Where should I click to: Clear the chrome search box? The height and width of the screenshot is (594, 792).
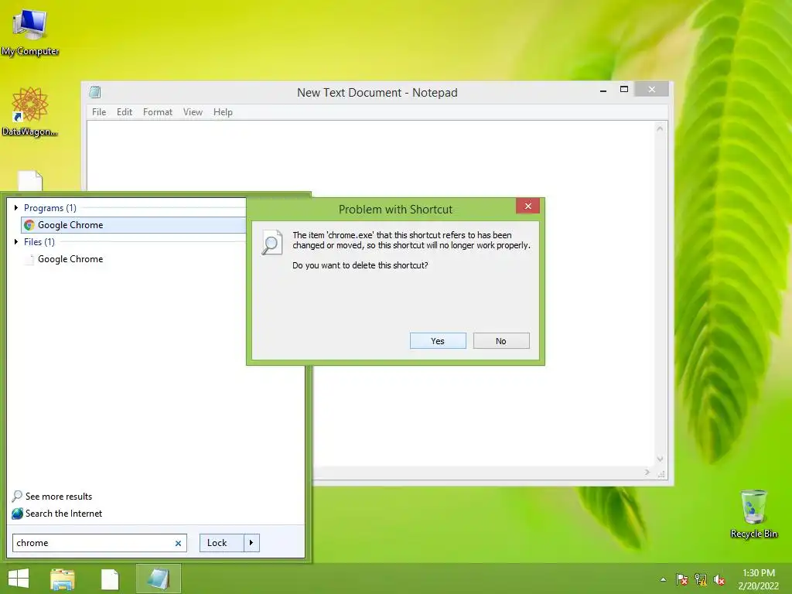point(179,544)
